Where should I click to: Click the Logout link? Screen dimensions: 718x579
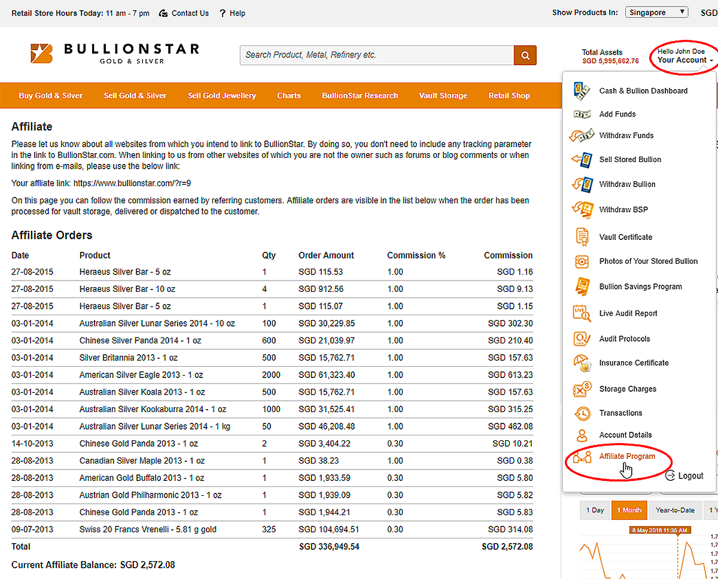click(690, 476)
